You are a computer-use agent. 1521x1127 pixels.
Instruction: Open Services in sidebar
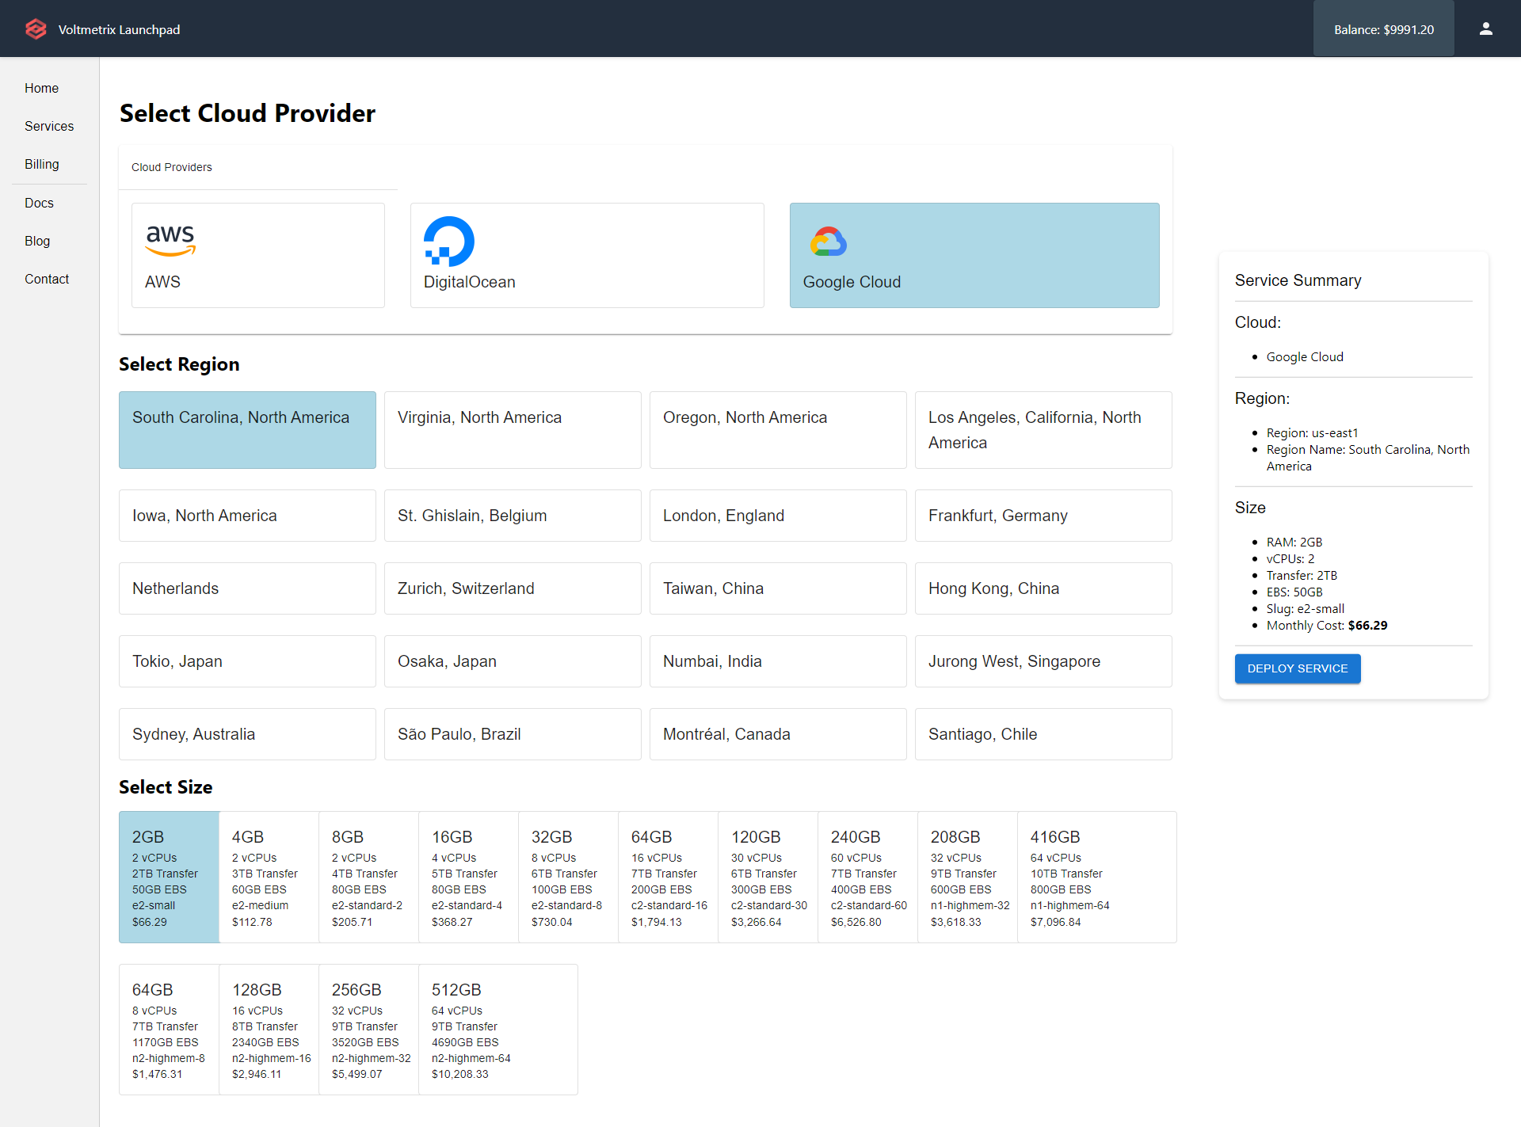(x=49, y=126)
